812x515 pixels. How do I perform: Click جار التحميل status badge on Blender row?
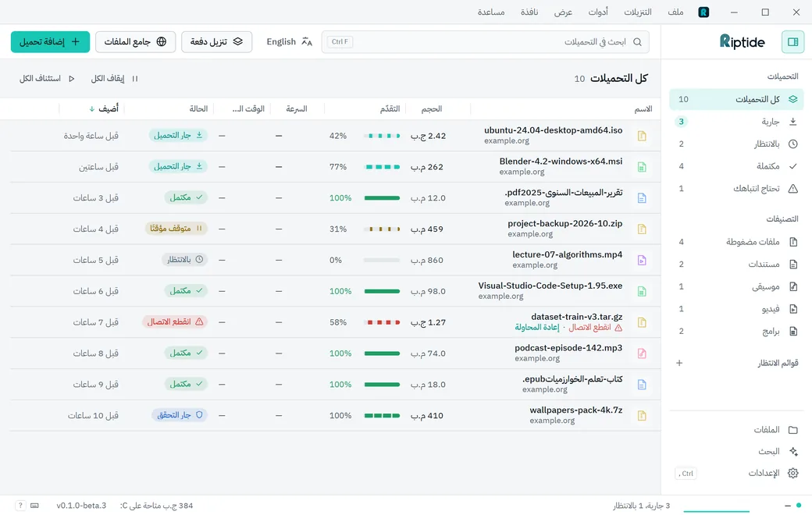coord(178,167)
